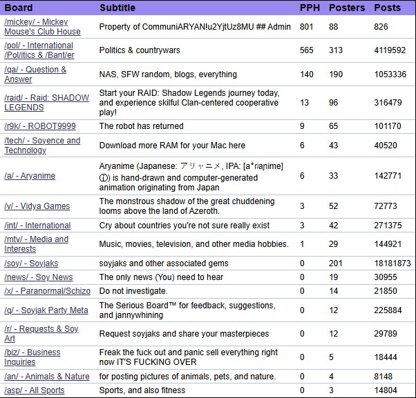Click the 'Sports, and also fitness' subtitle
The image size is (416, 398).
coord(142,390)
